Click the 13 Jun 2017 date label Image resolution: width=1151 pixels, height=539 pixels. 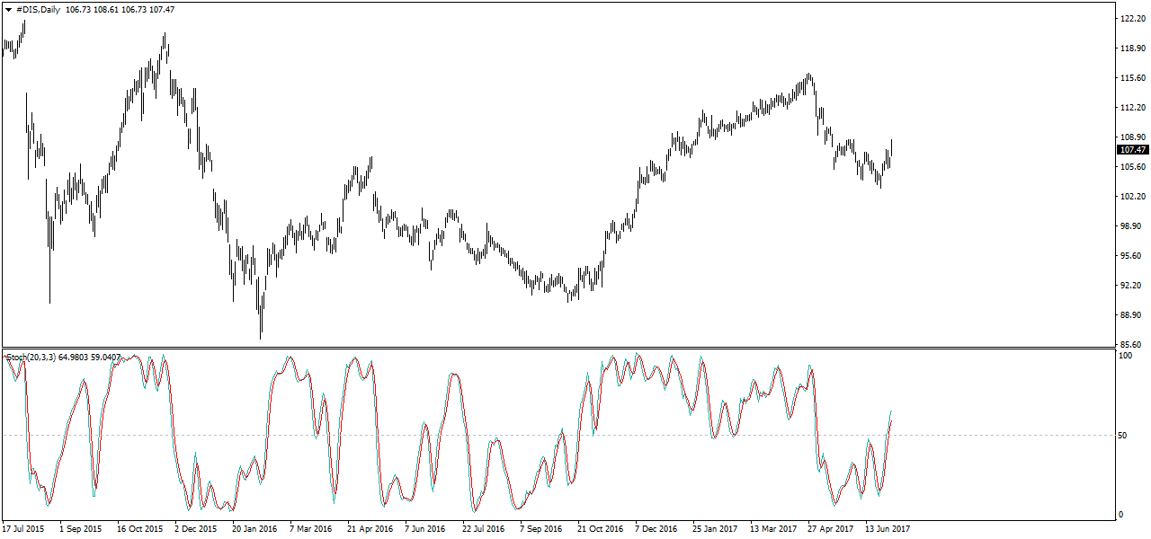coord(888,529)
